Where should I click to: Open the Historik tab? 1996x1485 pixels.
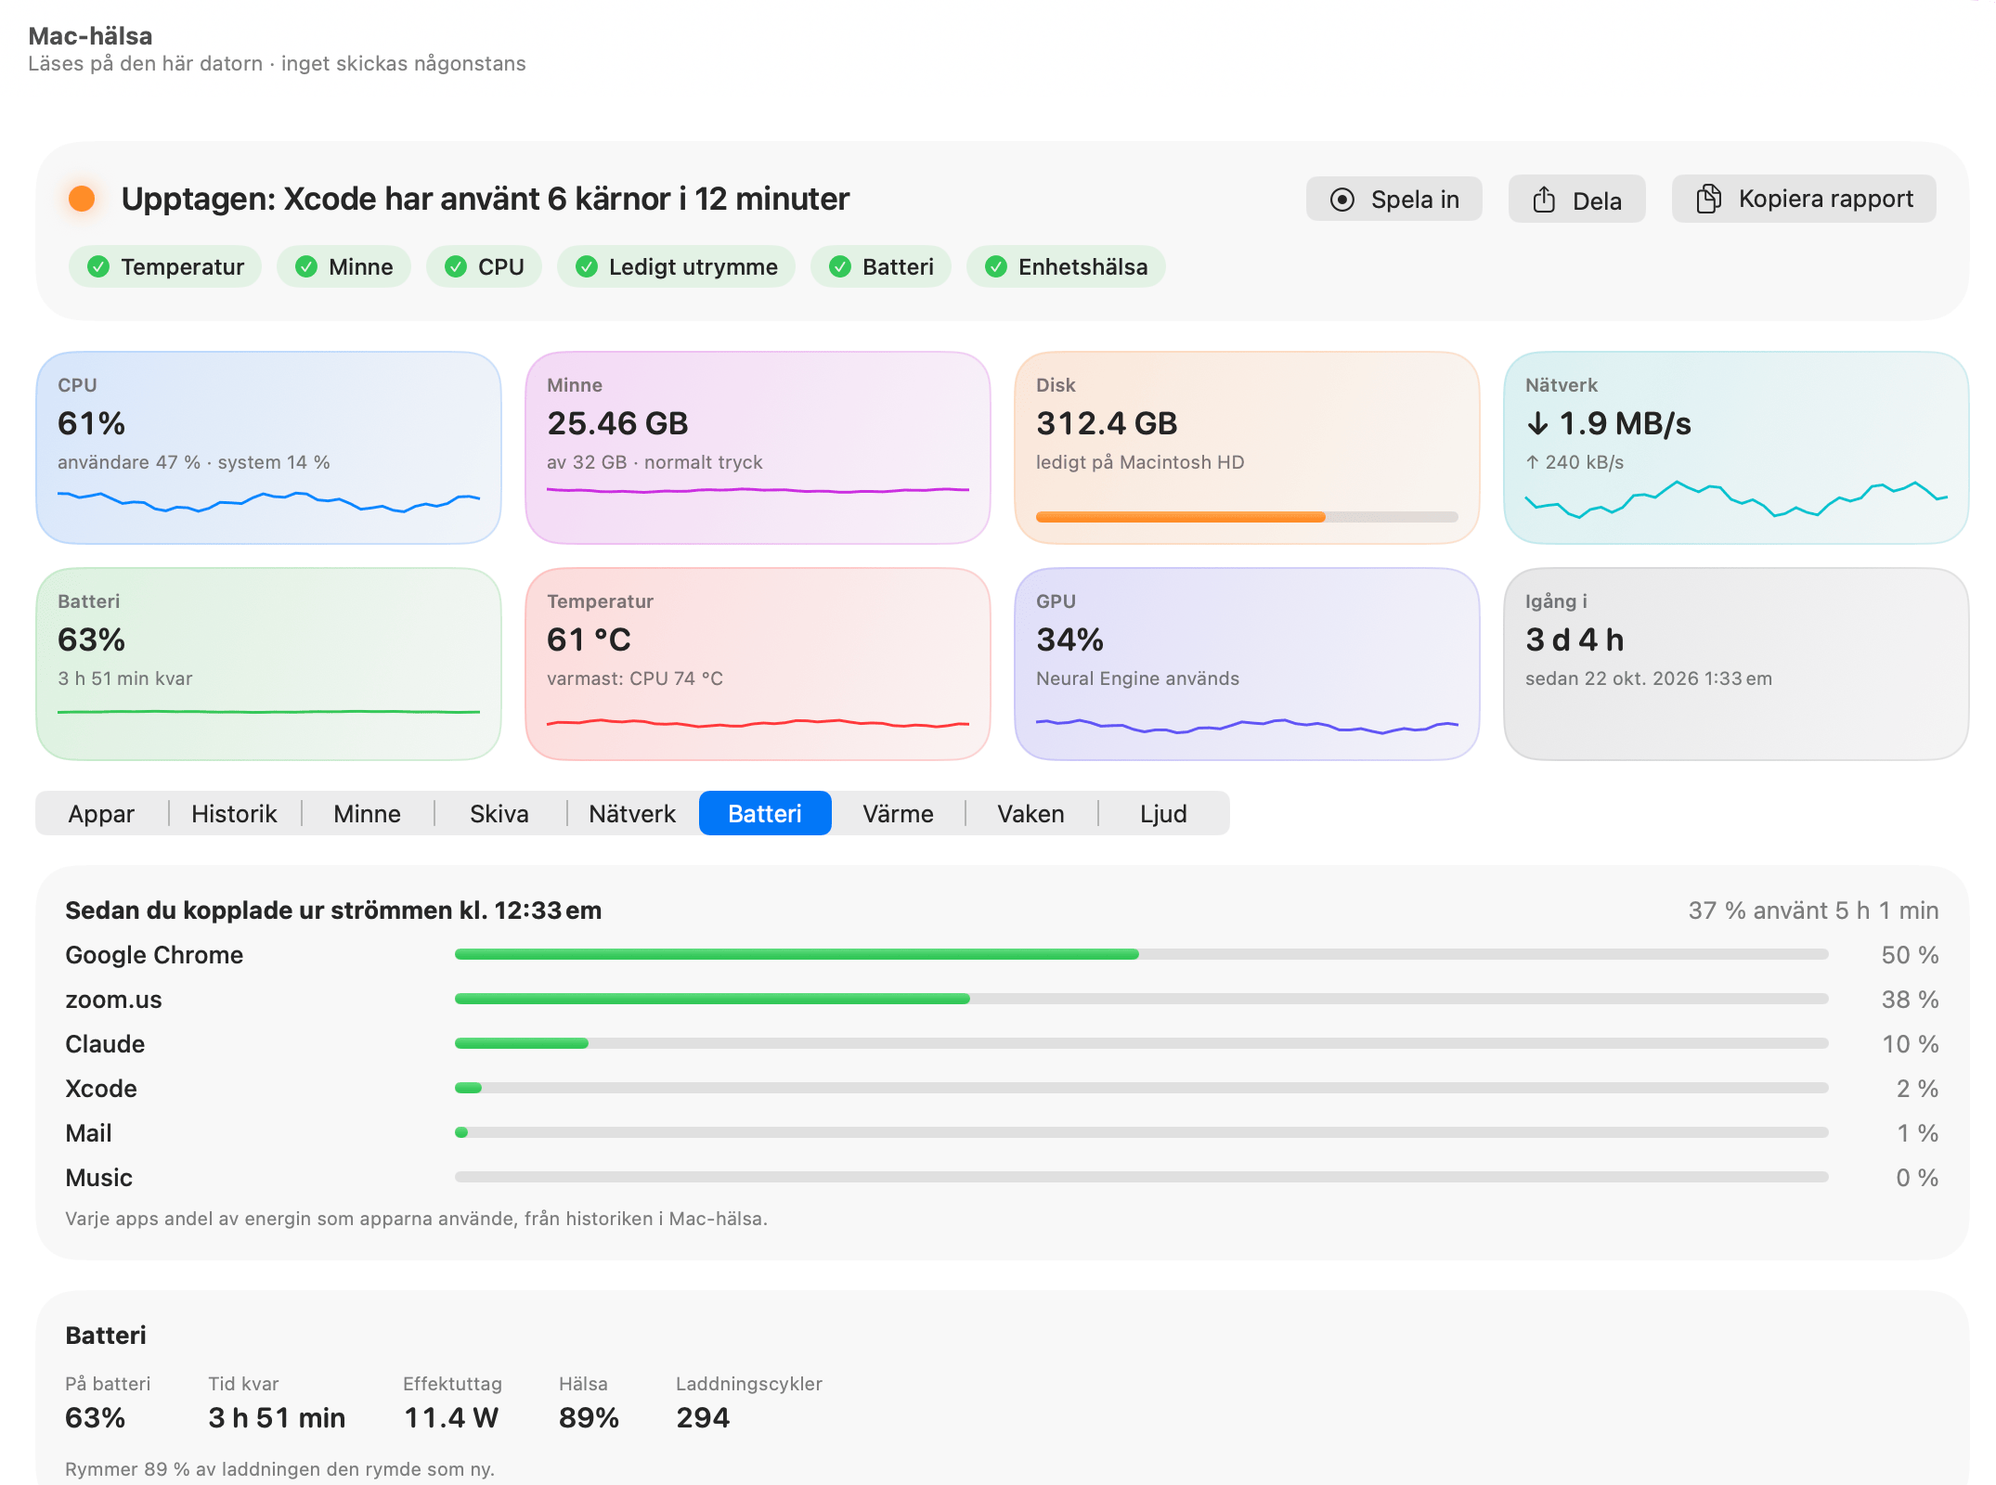pos(234,814)
